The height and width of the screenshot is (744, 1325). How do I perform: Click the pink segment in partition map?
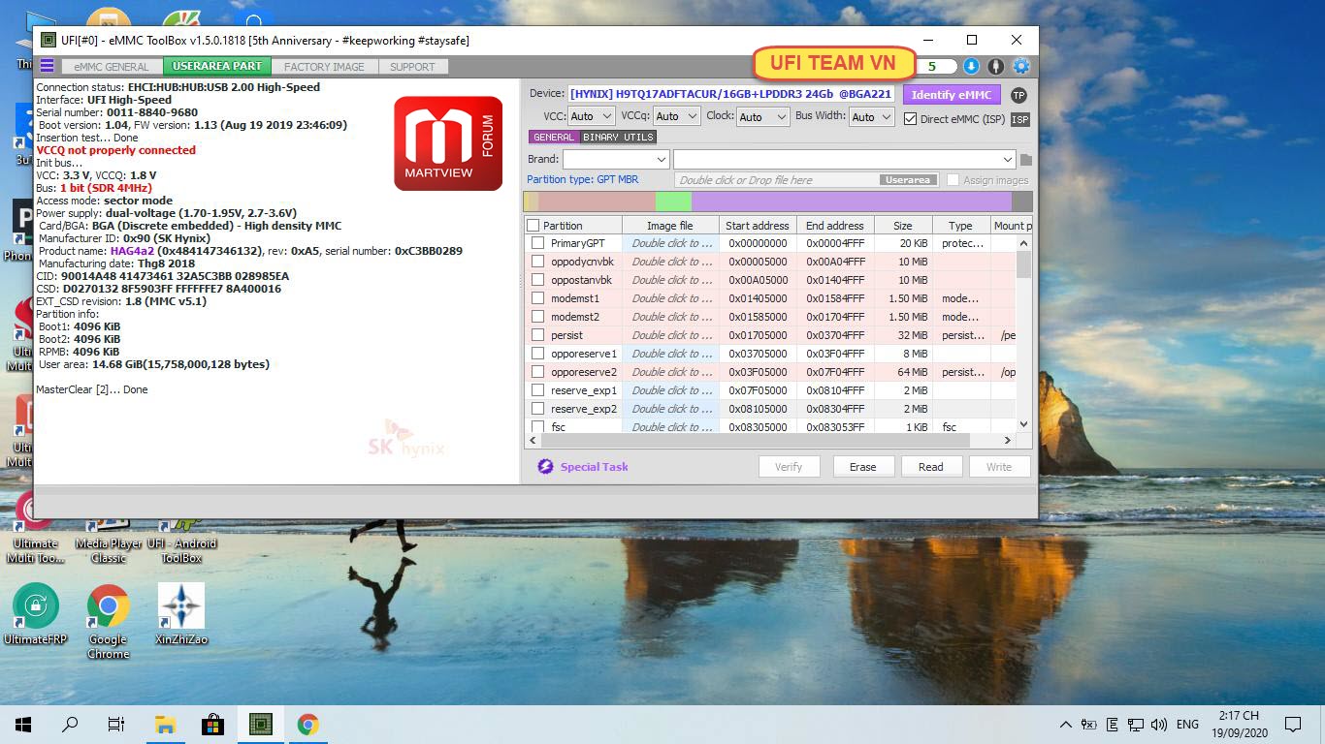[x=597, y=201]
